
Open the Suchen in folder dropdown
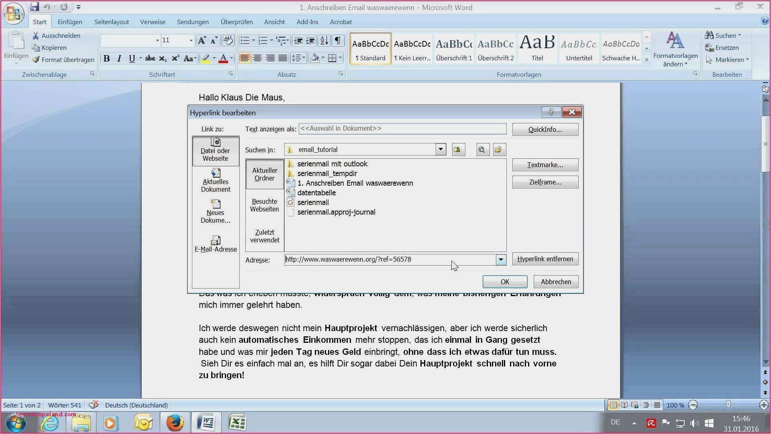pyautogui.click(x=441, y=149)
